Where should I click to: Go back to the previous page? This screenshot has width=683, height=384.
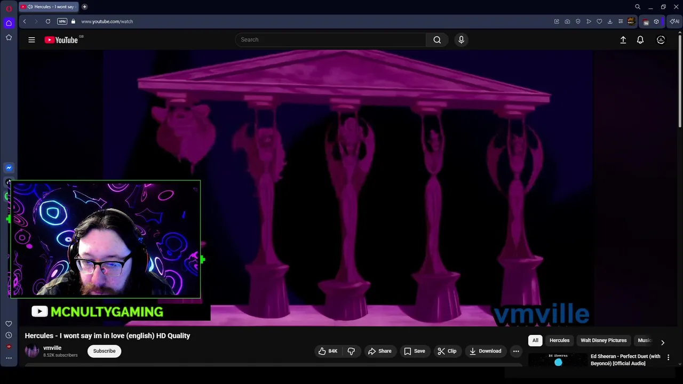click(x=25, y=21)
